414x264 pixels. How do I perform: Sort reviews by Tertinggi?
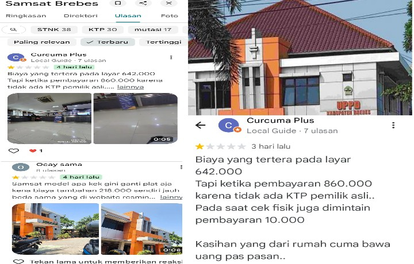[164, 42]
